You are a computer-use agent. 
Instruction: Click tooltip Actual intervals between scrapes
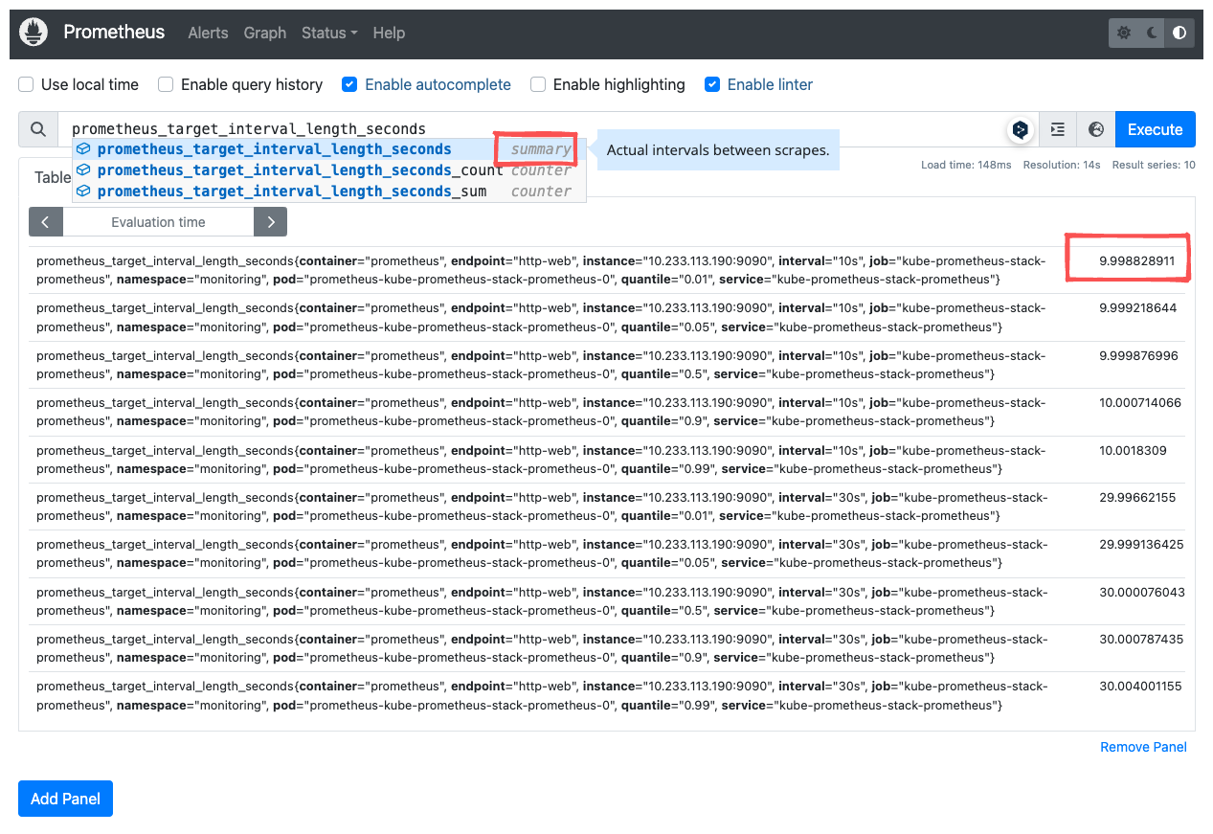(x=718, y=150)
